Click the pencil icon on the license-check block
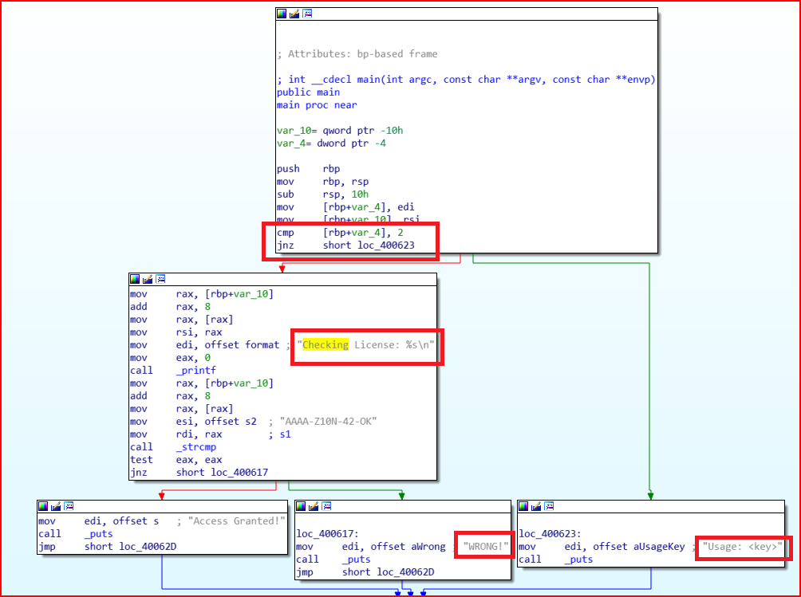 coord(148,279)
